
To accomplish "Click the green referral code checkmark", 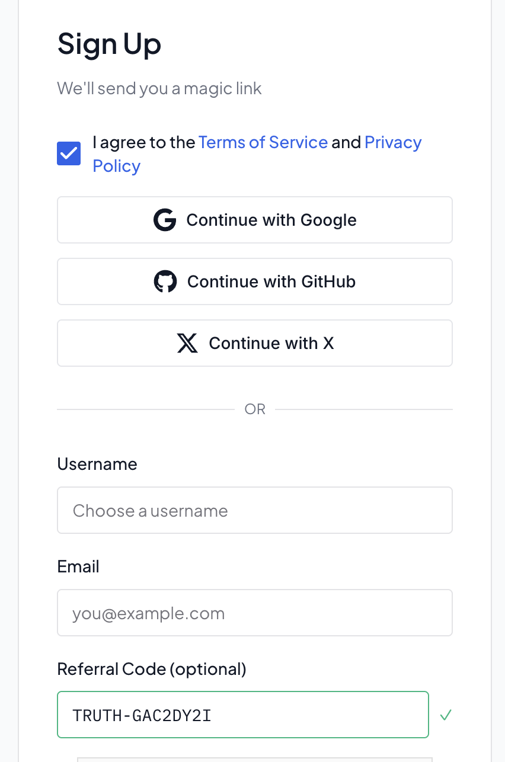I will click(445, 715).
